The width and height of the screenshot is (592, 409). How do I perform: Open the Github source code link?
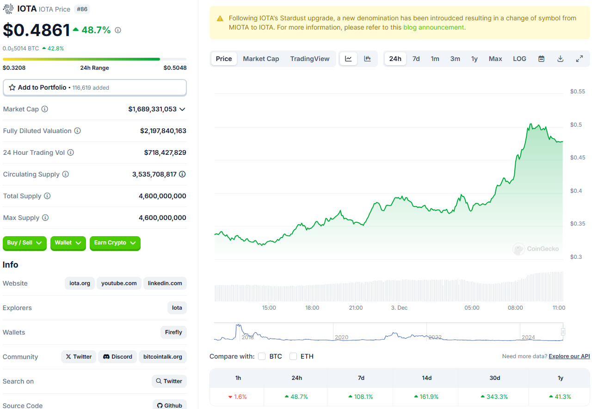point(170,405)
